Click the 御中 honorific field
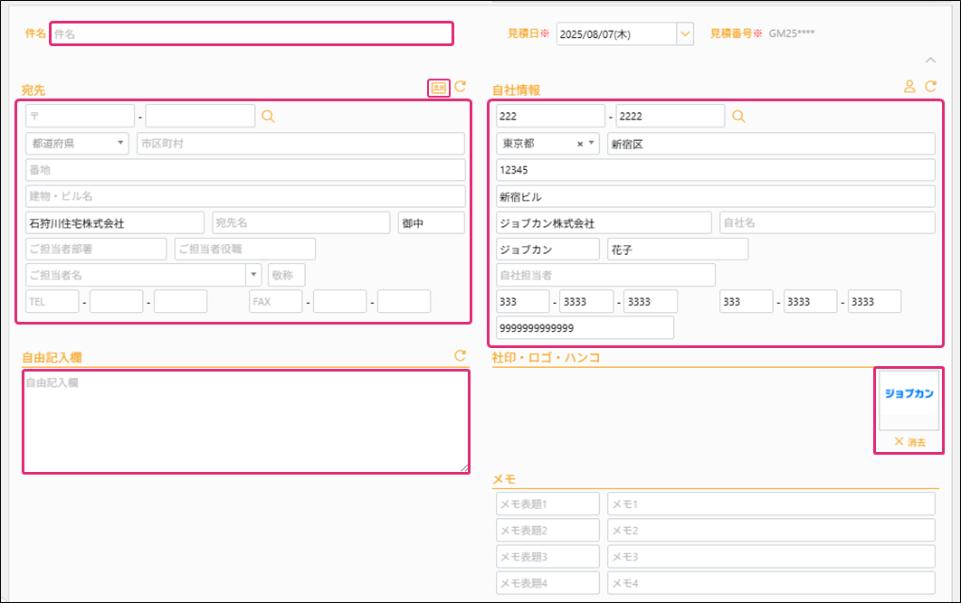The width and height of the screenshot is (961, 603). [x=431, y=223]
